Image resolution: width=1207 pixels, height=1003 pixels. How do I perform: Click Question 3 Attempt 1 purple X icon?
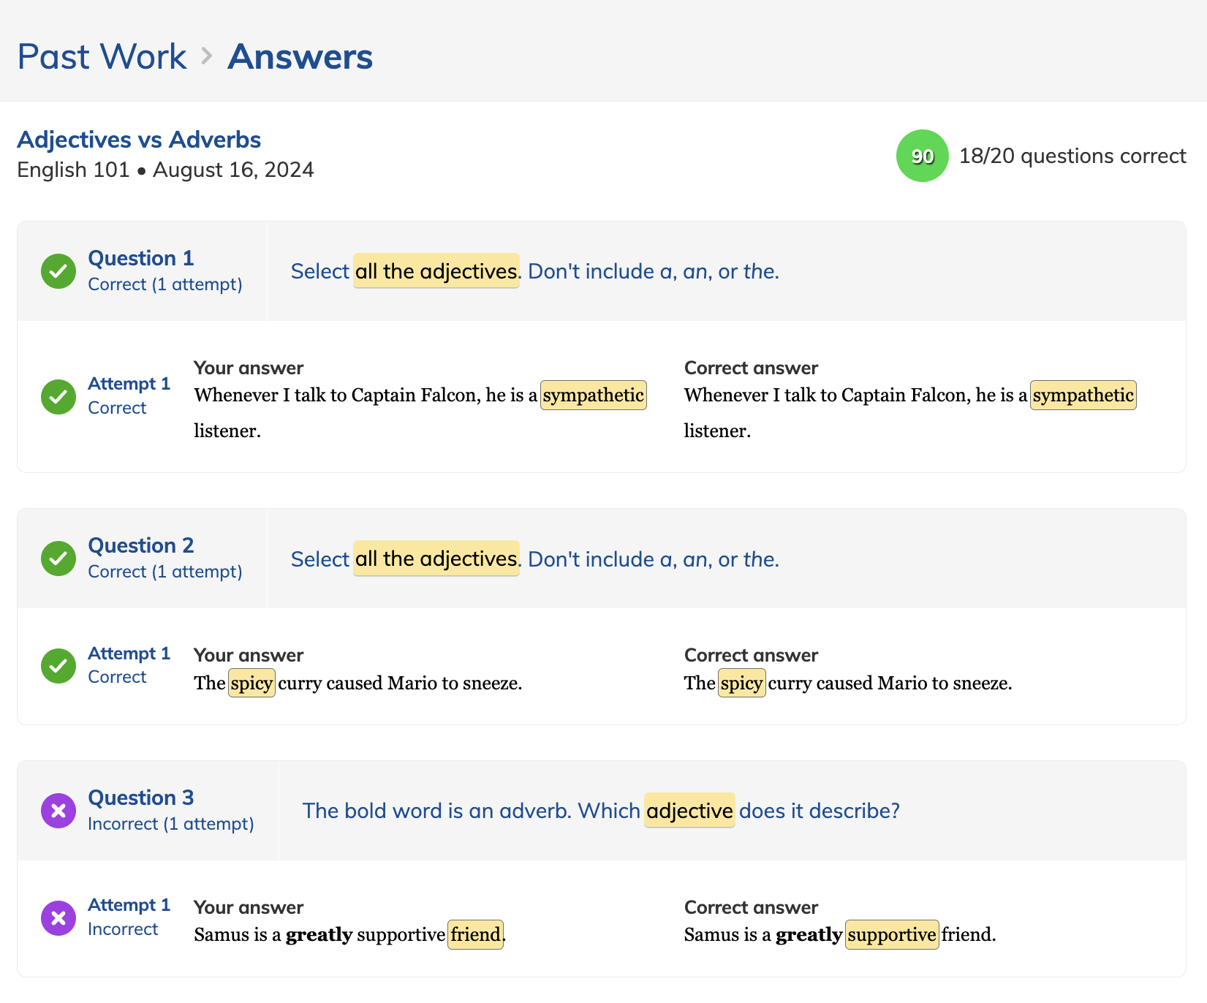click(58, 918)
